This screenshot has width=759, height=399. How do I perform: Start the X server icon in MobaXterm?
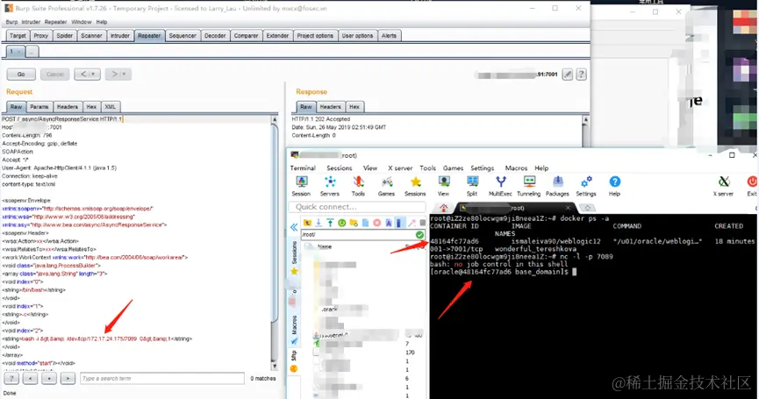(x=723, y=186)
